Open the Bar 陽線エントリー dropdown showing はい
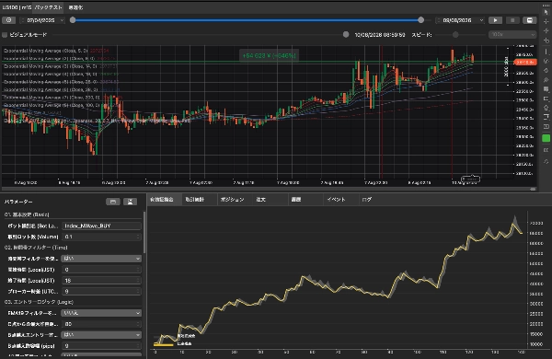Viewport: 552px width, 359px height. (101, 335)
